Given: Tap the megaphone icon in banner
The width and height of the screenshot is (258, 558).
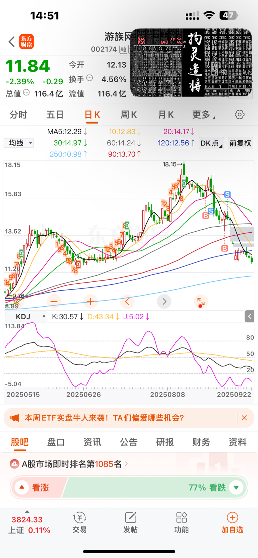Looking at the screenshot, I should (x=14, y=418).
